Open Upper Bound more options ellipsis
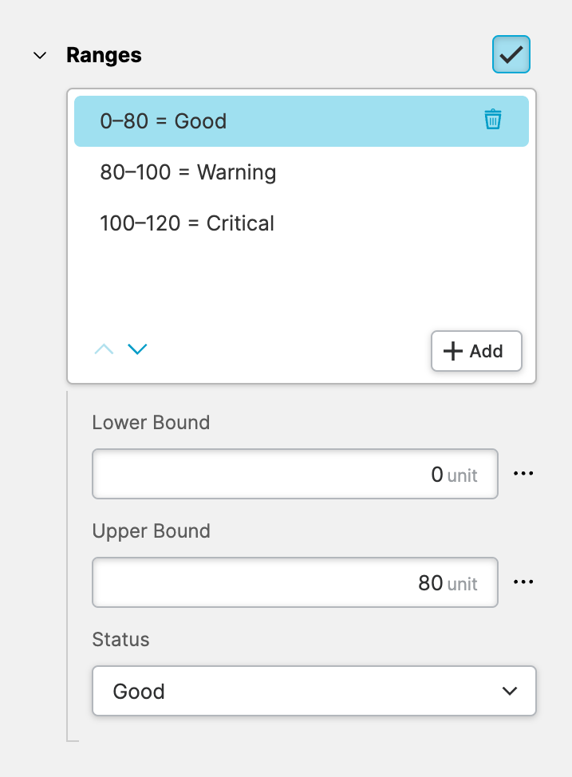 click(523, 582)
